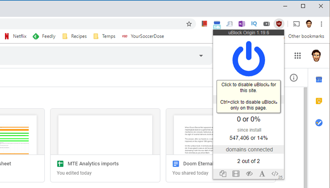Open Google Calendar side panel icon

click(x=319, y=80)
